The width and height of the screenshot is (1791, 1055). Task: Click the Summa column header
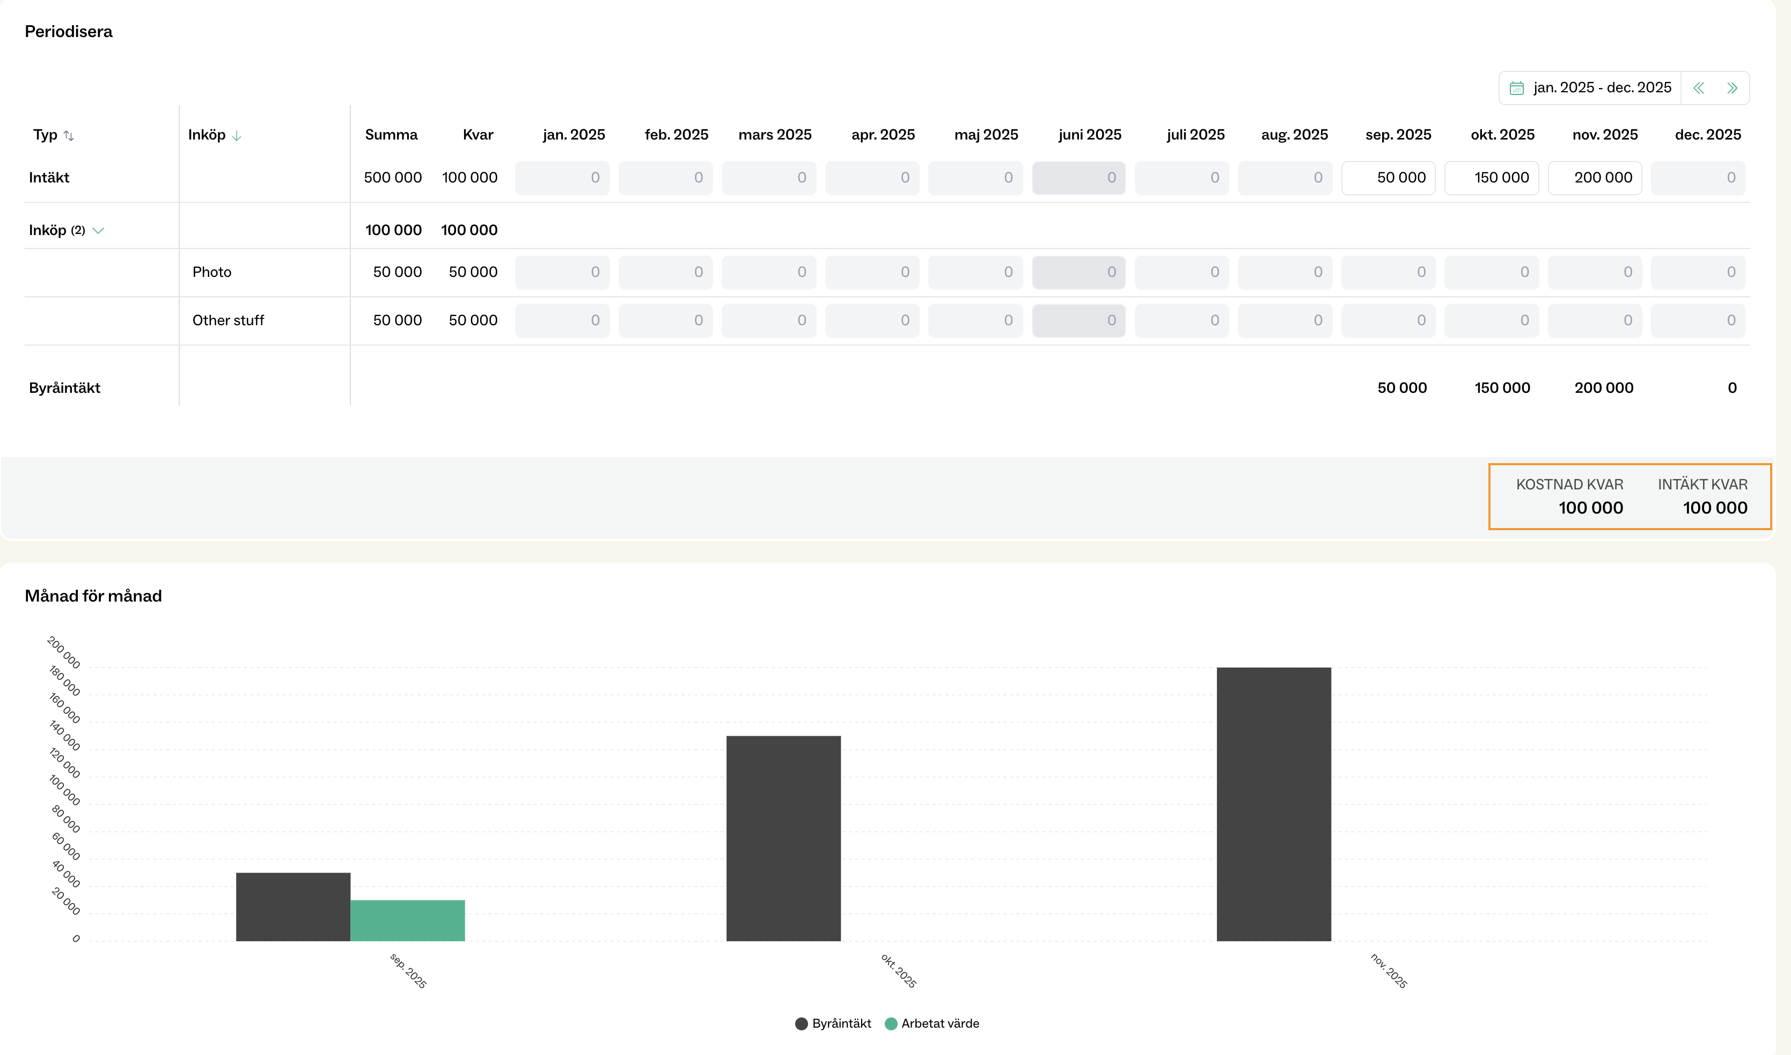click(391, 135)
